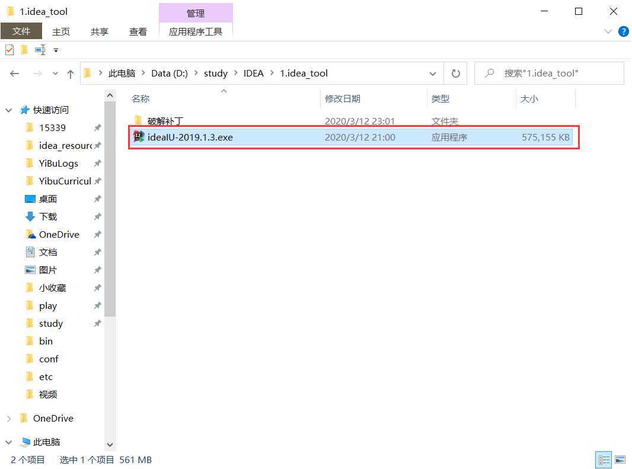
Task: Go up one folder level
Action: (71, 74)
